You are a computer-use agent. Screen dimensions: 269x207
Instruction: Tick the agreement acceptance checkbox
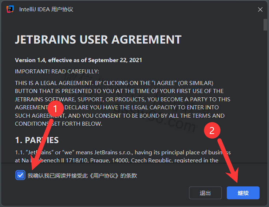point(20,175)
